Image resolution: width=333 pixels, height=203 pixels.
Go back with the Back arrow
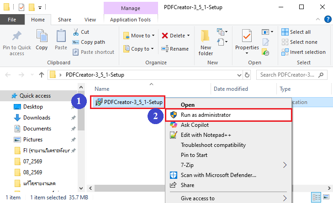click(8, 75)
